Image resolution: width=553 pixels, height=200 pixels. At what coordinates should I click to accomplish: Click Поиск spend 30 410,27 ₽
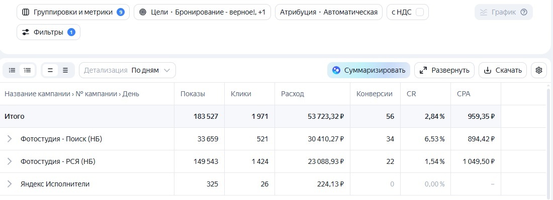tap(326, 139)
